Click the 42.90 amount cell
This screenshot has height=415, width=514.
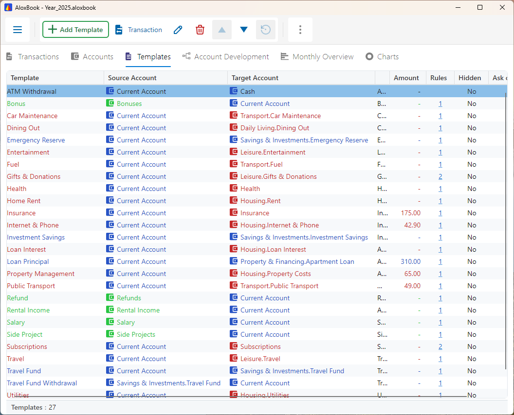pos(412,225)
